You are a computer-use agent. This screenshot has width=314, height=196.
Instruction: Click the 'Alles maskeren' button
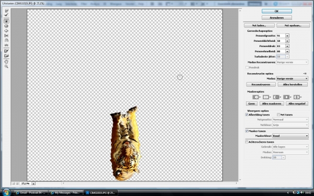272,103
